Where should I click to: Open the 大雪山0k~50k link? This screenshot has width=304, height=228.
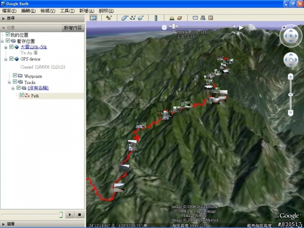(34, 47)
